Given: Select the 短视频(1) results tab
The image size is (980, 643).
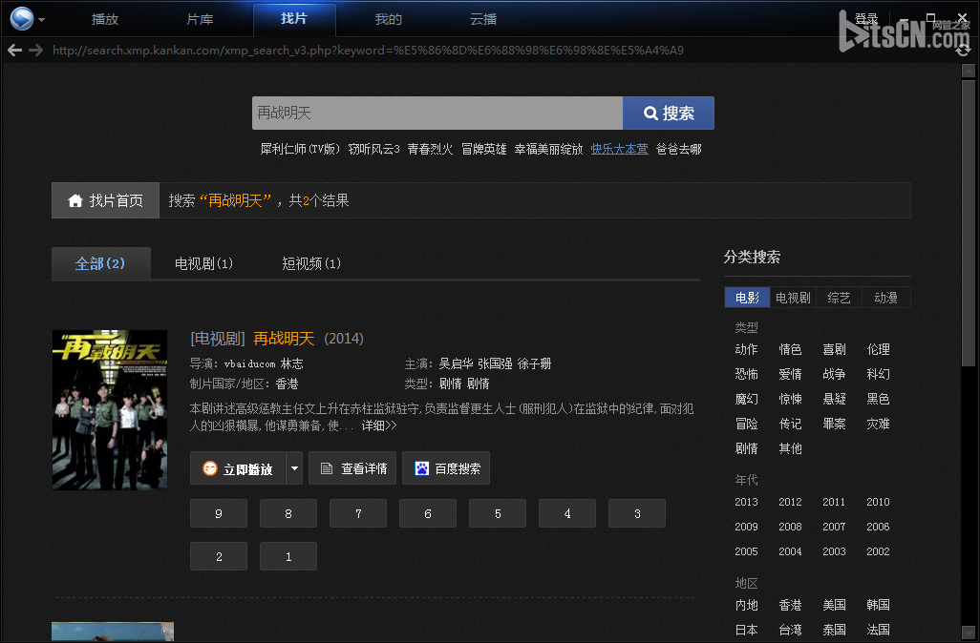Looking at the screenshot, I should pos(311,263).
